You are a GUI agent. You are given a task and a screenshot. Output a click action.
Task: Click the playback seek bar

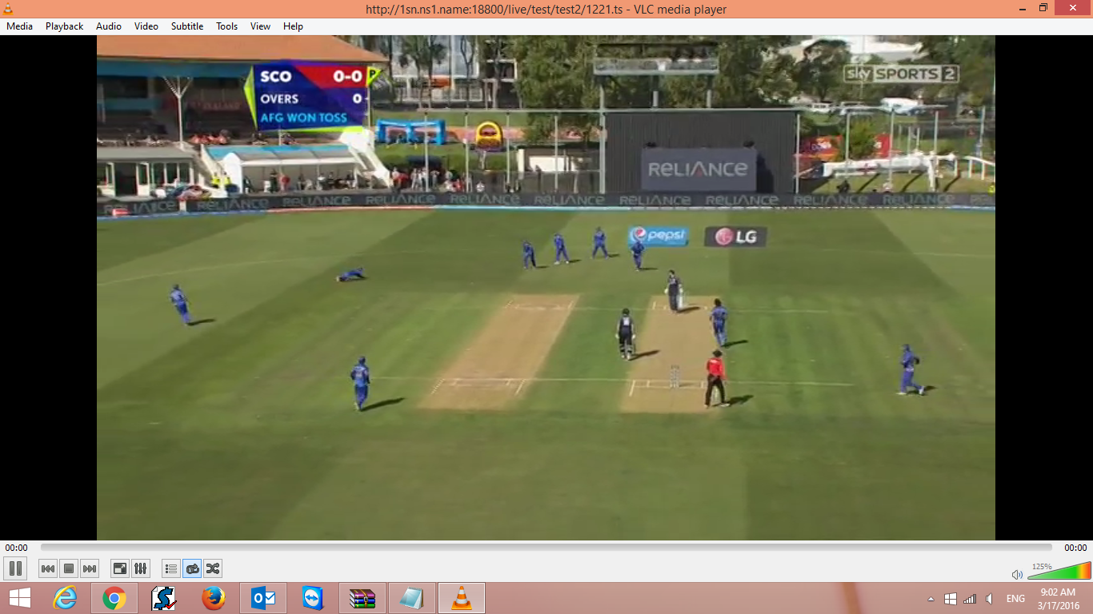[x=546, y=548]
